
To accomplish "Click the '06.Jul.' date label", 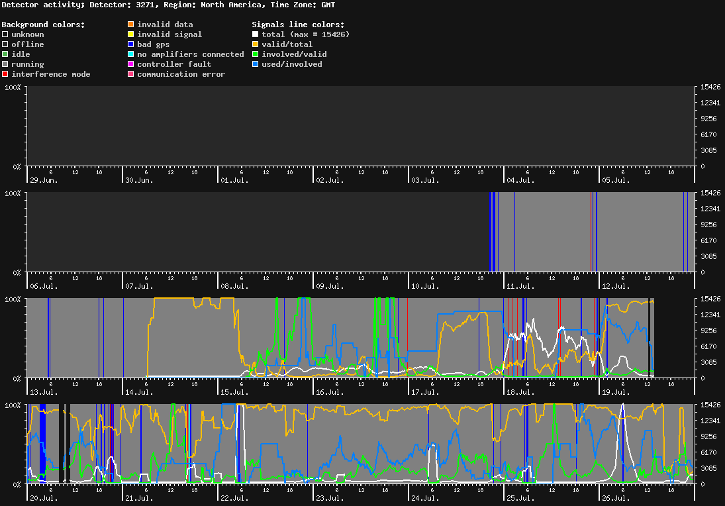I will (44, 286).
